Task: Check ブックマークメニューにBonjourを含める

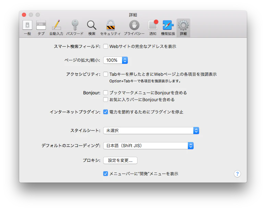Action: (x=106, y=93)
